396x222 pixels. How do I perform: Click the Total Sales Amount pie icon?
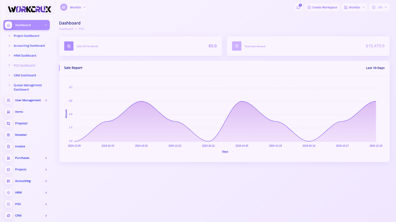237,46
